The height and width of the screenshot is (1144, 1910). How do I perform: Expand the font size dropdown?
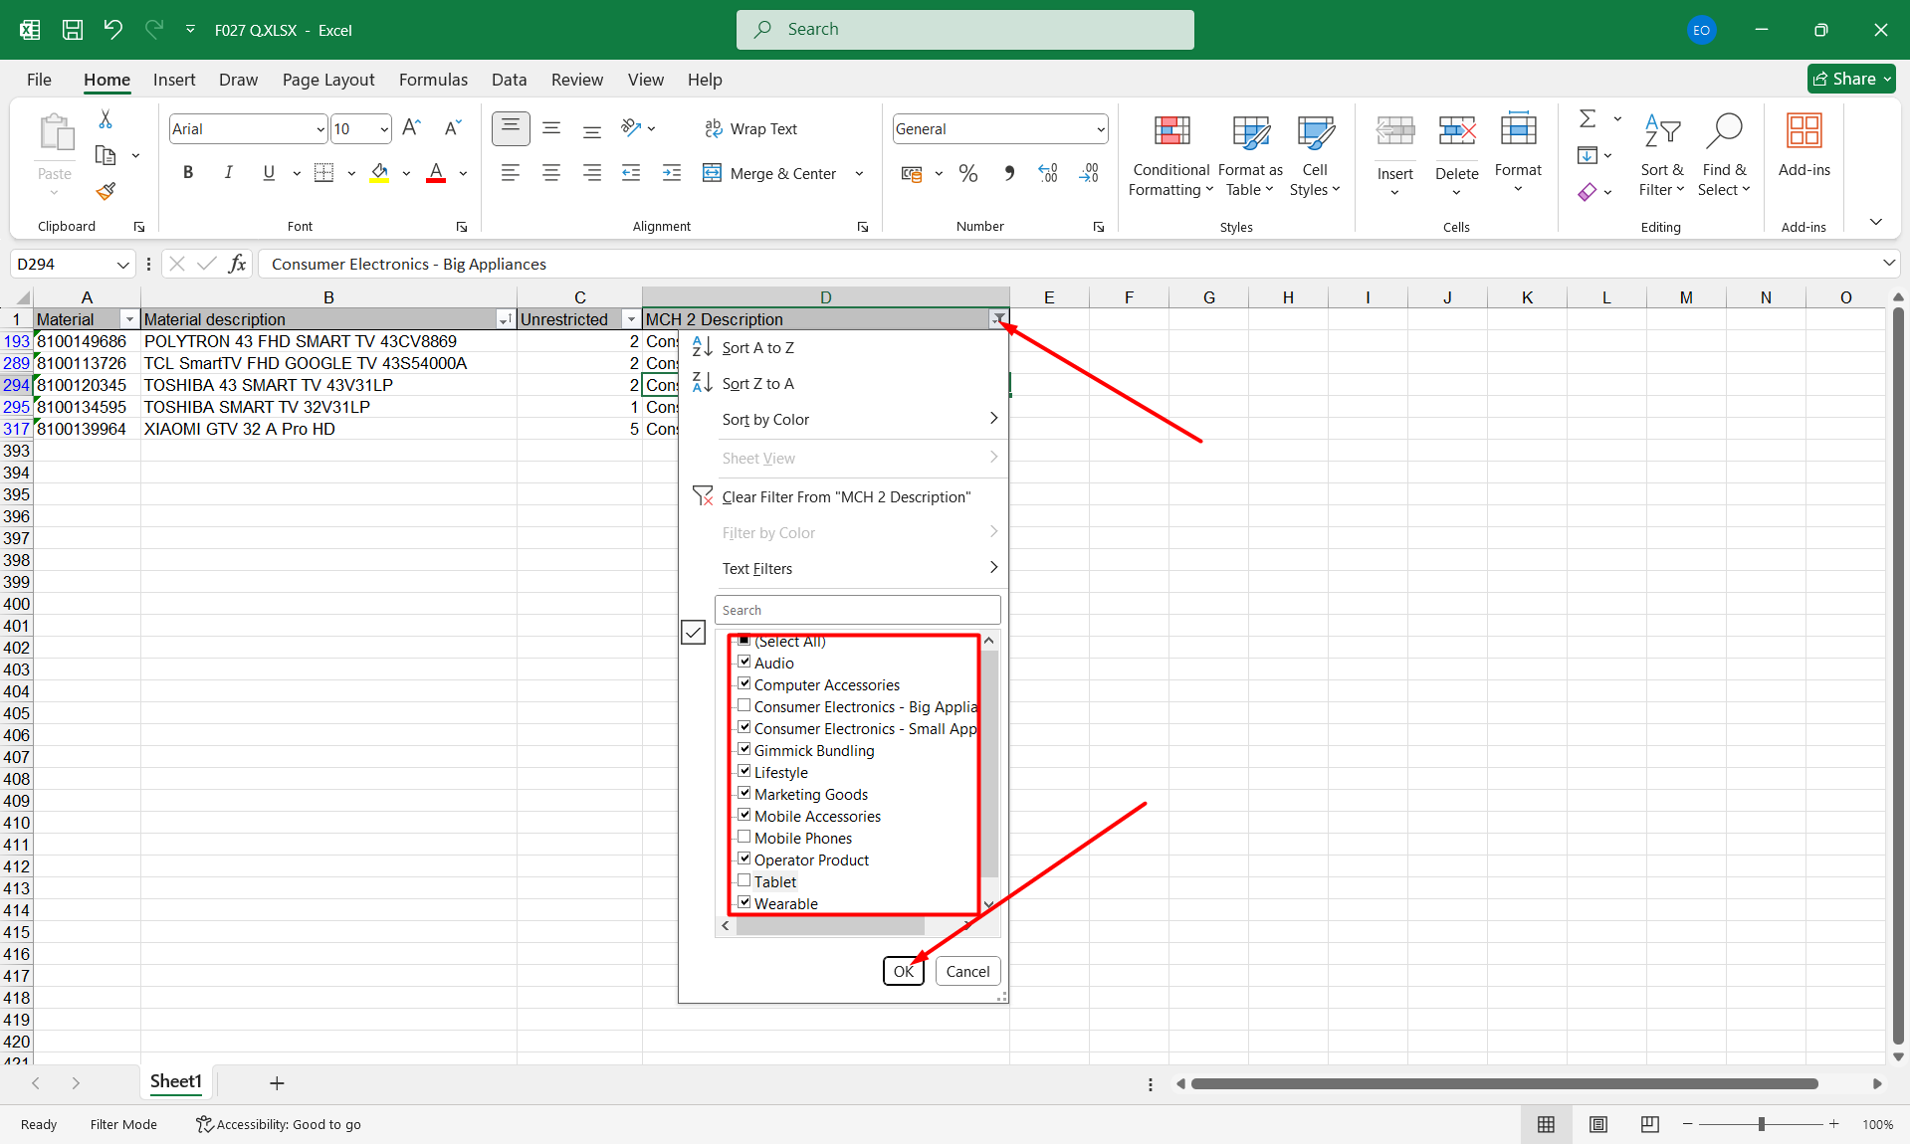[x=384, y=129]
